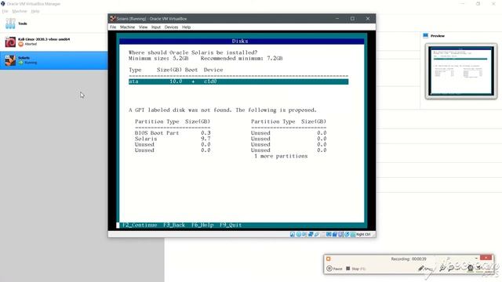The width and height of the screenshot is (502, 282).
Task: Click the BIOS Boot Part partition row
Action: (173, 133)
